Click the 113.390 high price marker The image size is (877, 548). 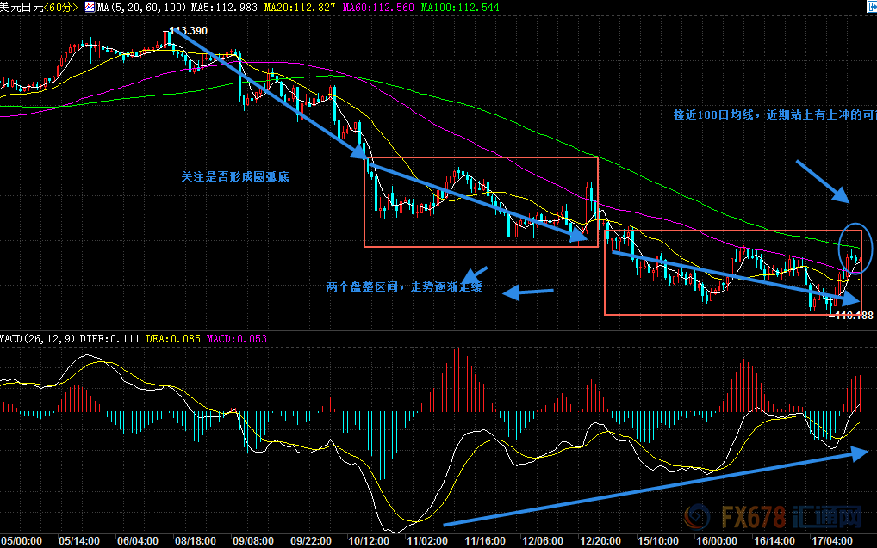[190, 31]
